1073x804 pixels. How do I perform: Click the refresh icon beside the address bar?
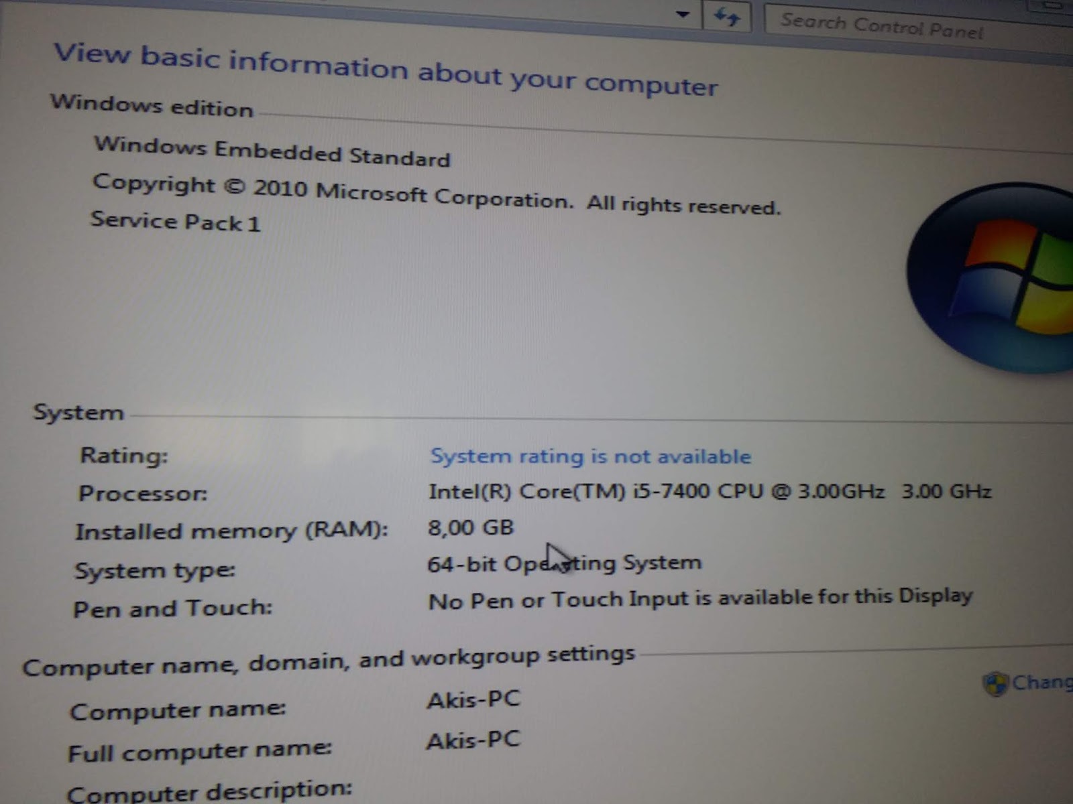tap(726, 17)
